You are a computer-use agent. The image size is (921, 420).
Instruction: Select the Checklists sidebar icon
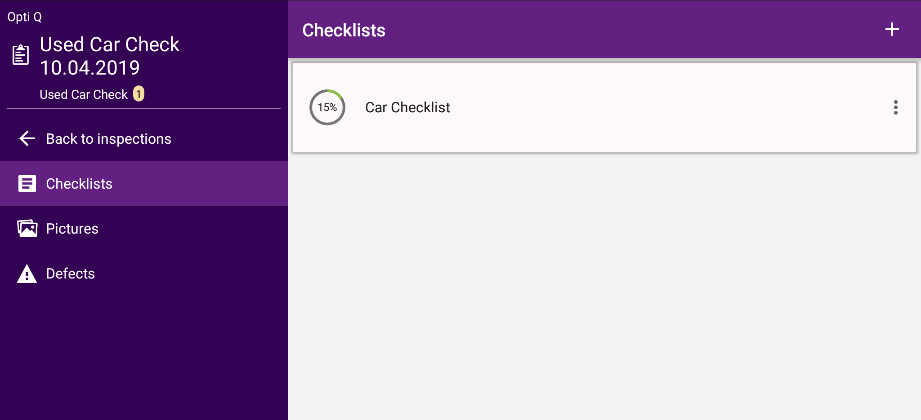pos(27,183)
